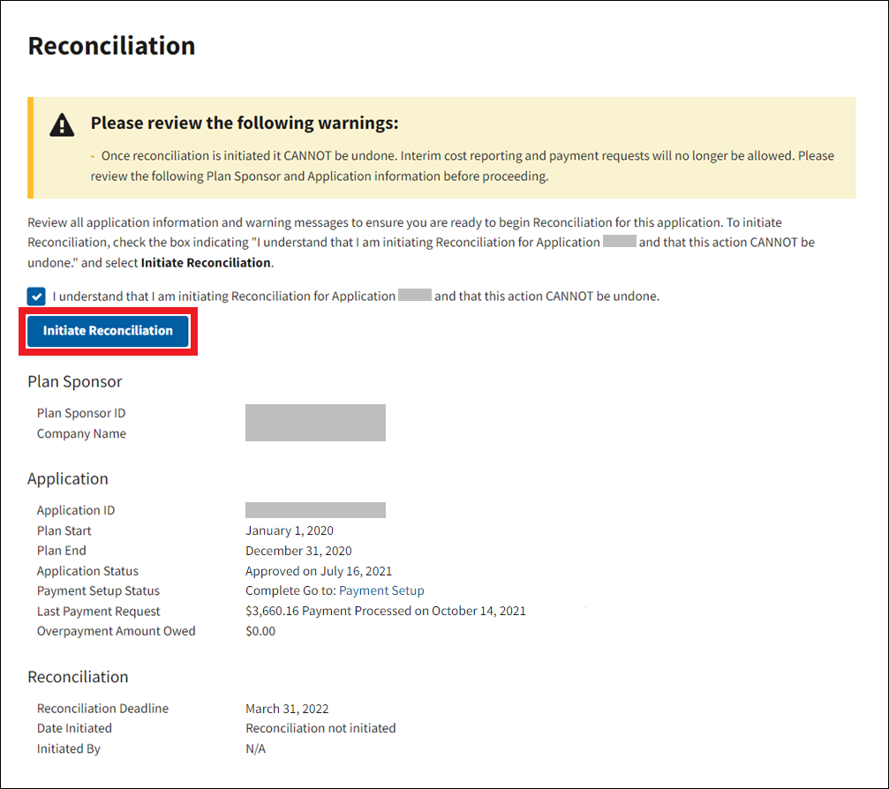Viewport: 889px width, 789px height.
Task: Click the Reconciliation page title
Action: tap(111, 46)
